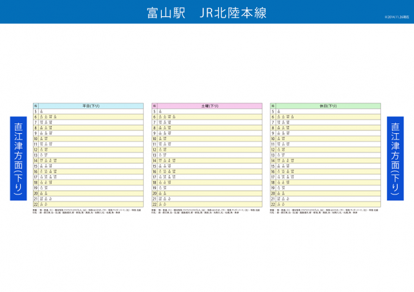The image size is (414, 292).
Task: Click the right 直江津方面(下り) blue banner
Action: (x=395, y=158)
